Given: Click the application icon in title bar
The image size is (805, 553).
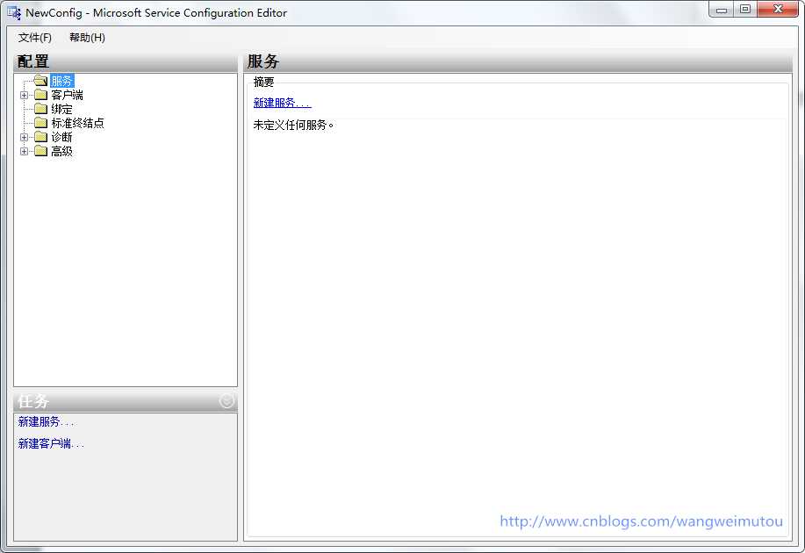Looking at the screenshot, I should [14, 13].
